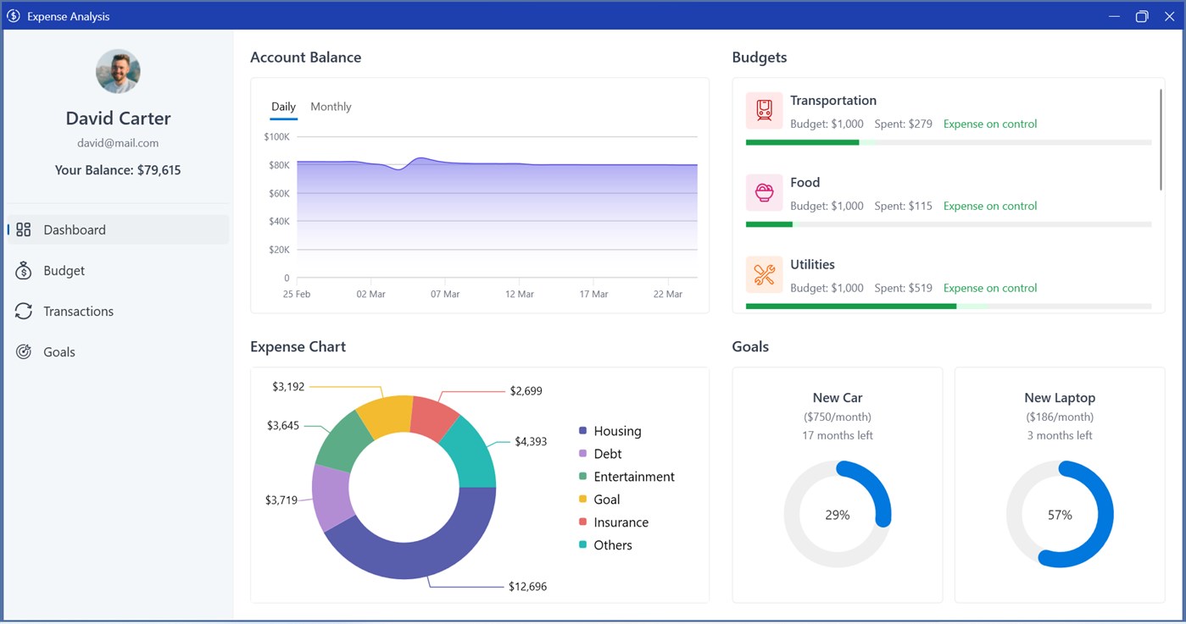The image size is (1186, 624).
Task: Click the Transactions refresh arrows icon
Action: (24, 312)
